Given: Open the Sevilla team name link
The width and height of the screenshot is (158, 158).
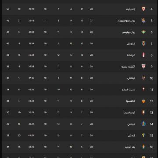Looking at the screenshot, I should coord(131,9).
